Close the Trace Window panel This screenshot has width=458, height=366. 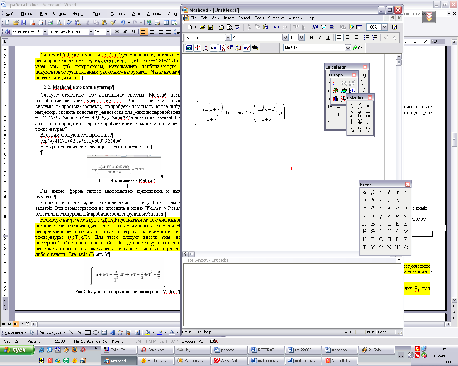399,260
